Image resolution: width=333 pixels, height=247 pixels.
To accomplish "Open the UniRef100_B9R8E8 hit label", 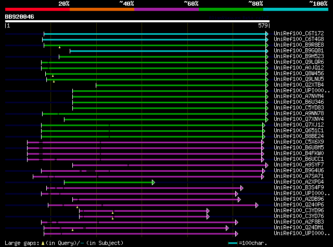I will pos(299,45).
